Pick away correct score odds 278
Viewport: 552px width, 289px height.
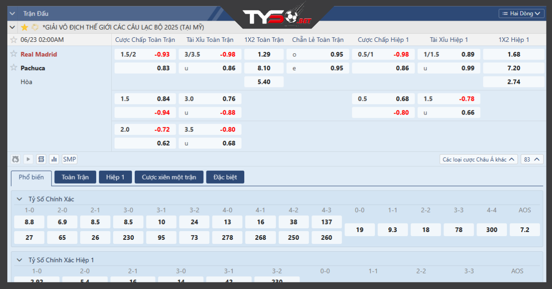pos(228,237)
